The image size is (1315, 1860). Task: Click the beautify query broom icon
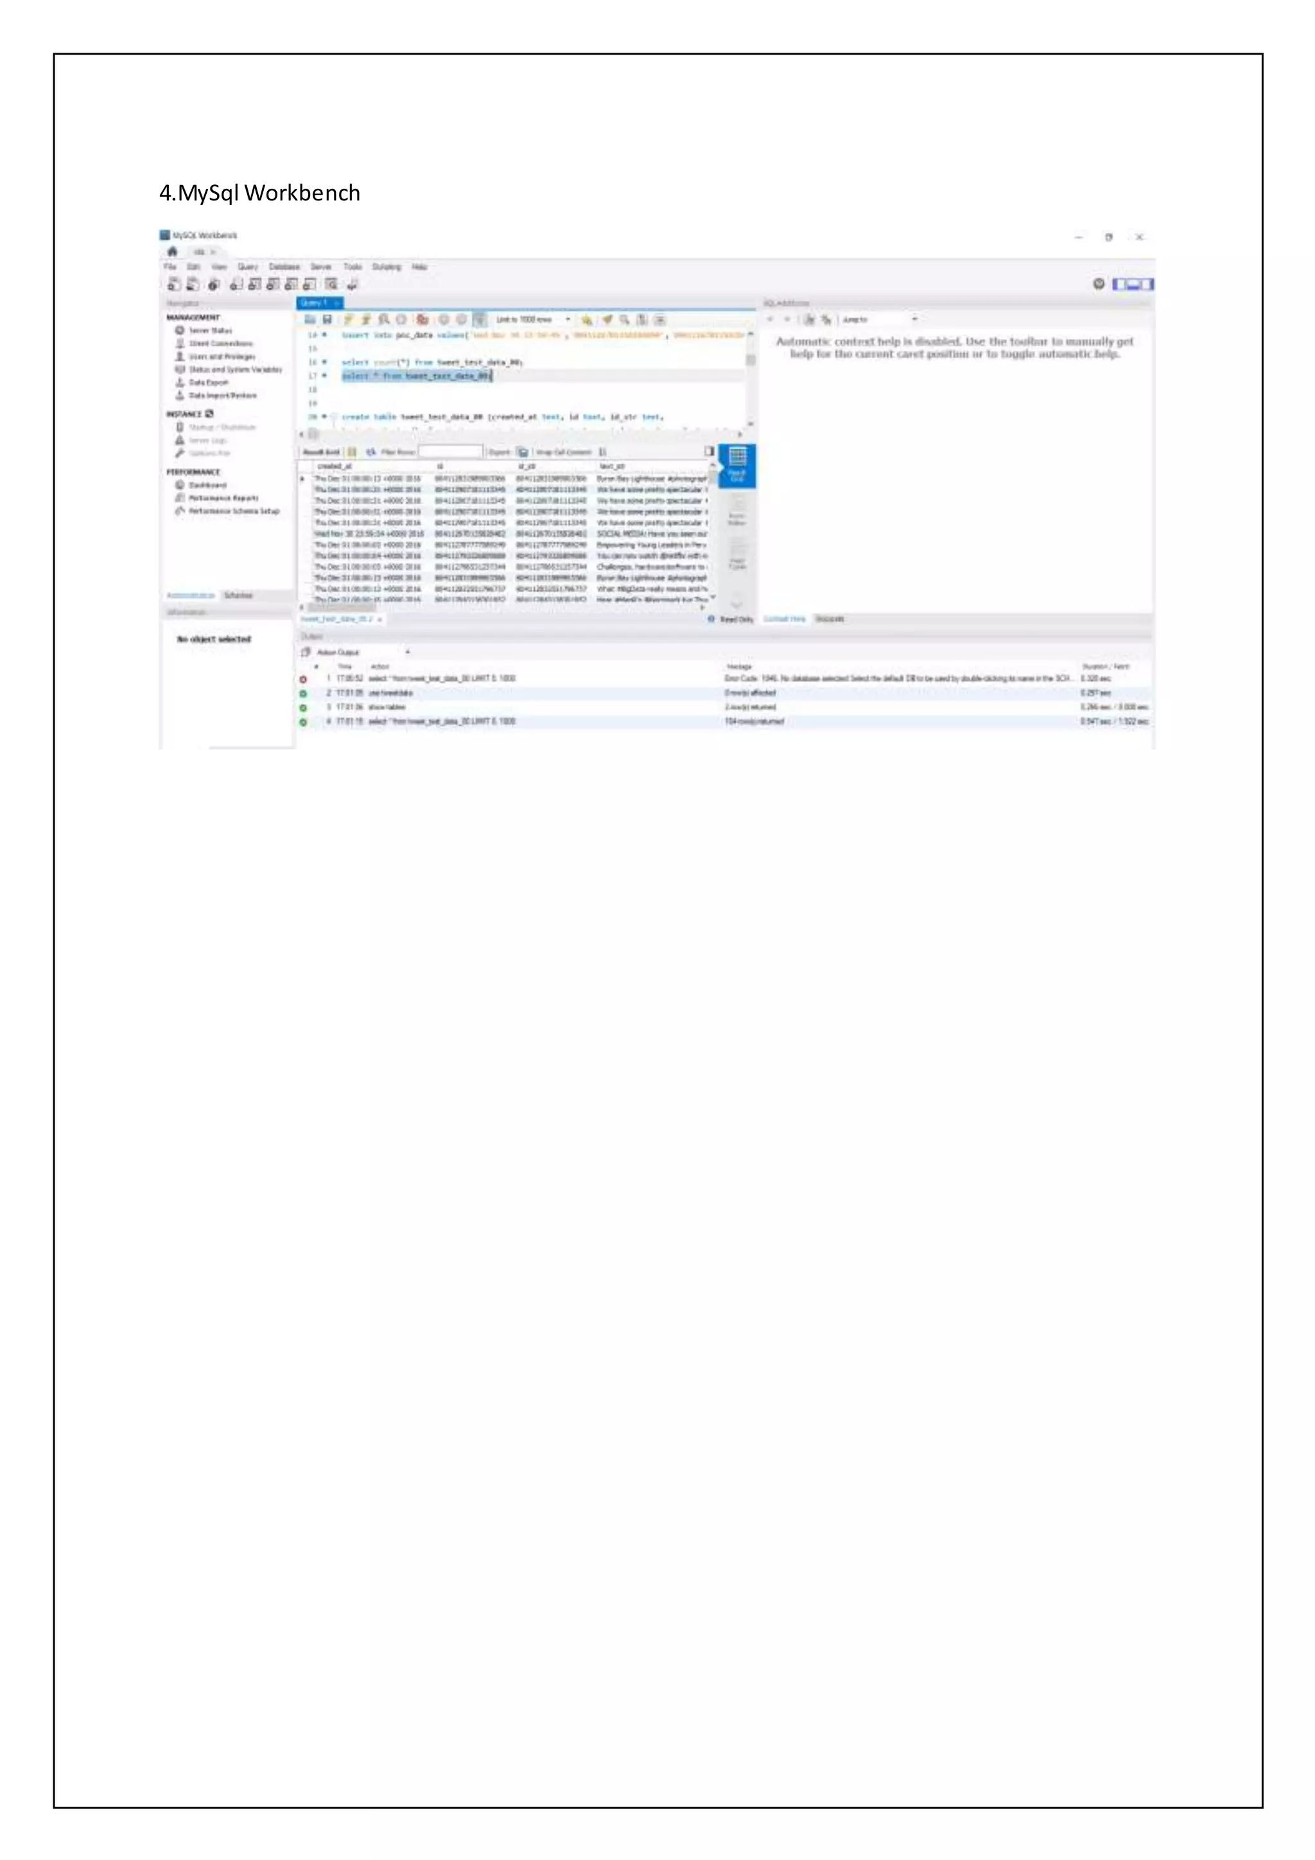tap(607, 319)
